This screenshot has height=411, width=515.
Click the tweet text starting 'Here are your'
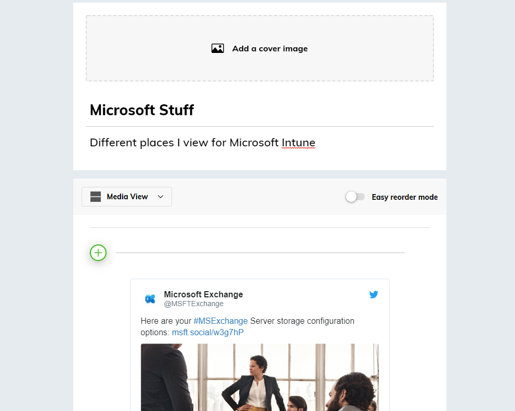tap(166, 321)
